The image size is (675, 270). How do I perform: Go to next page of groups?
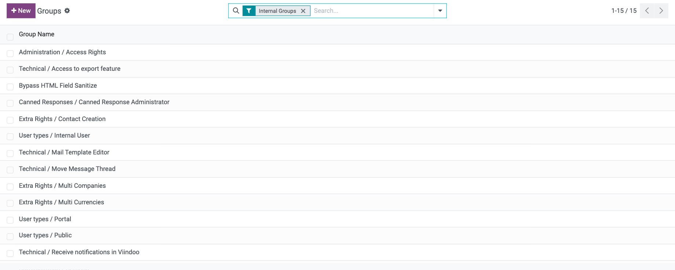[x=661, y=11]
